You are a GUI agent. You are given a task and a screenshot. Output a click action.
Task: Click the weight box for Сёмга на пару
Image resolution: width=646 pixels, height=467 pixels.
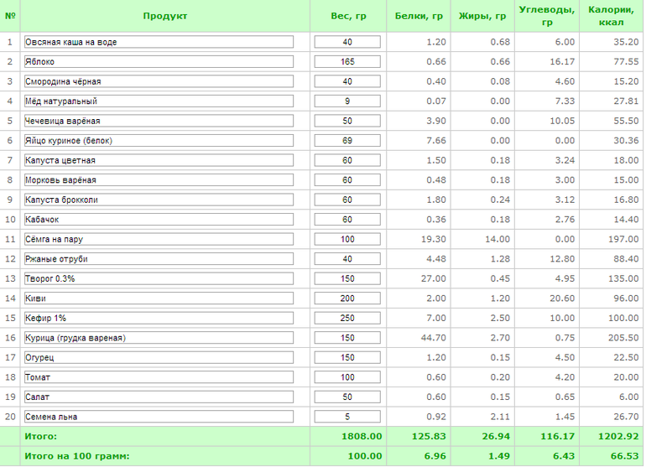pos(347,239)
